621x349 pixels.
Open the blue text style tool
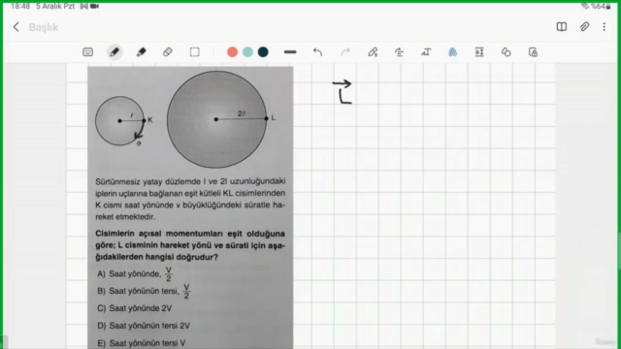[452, 51]
